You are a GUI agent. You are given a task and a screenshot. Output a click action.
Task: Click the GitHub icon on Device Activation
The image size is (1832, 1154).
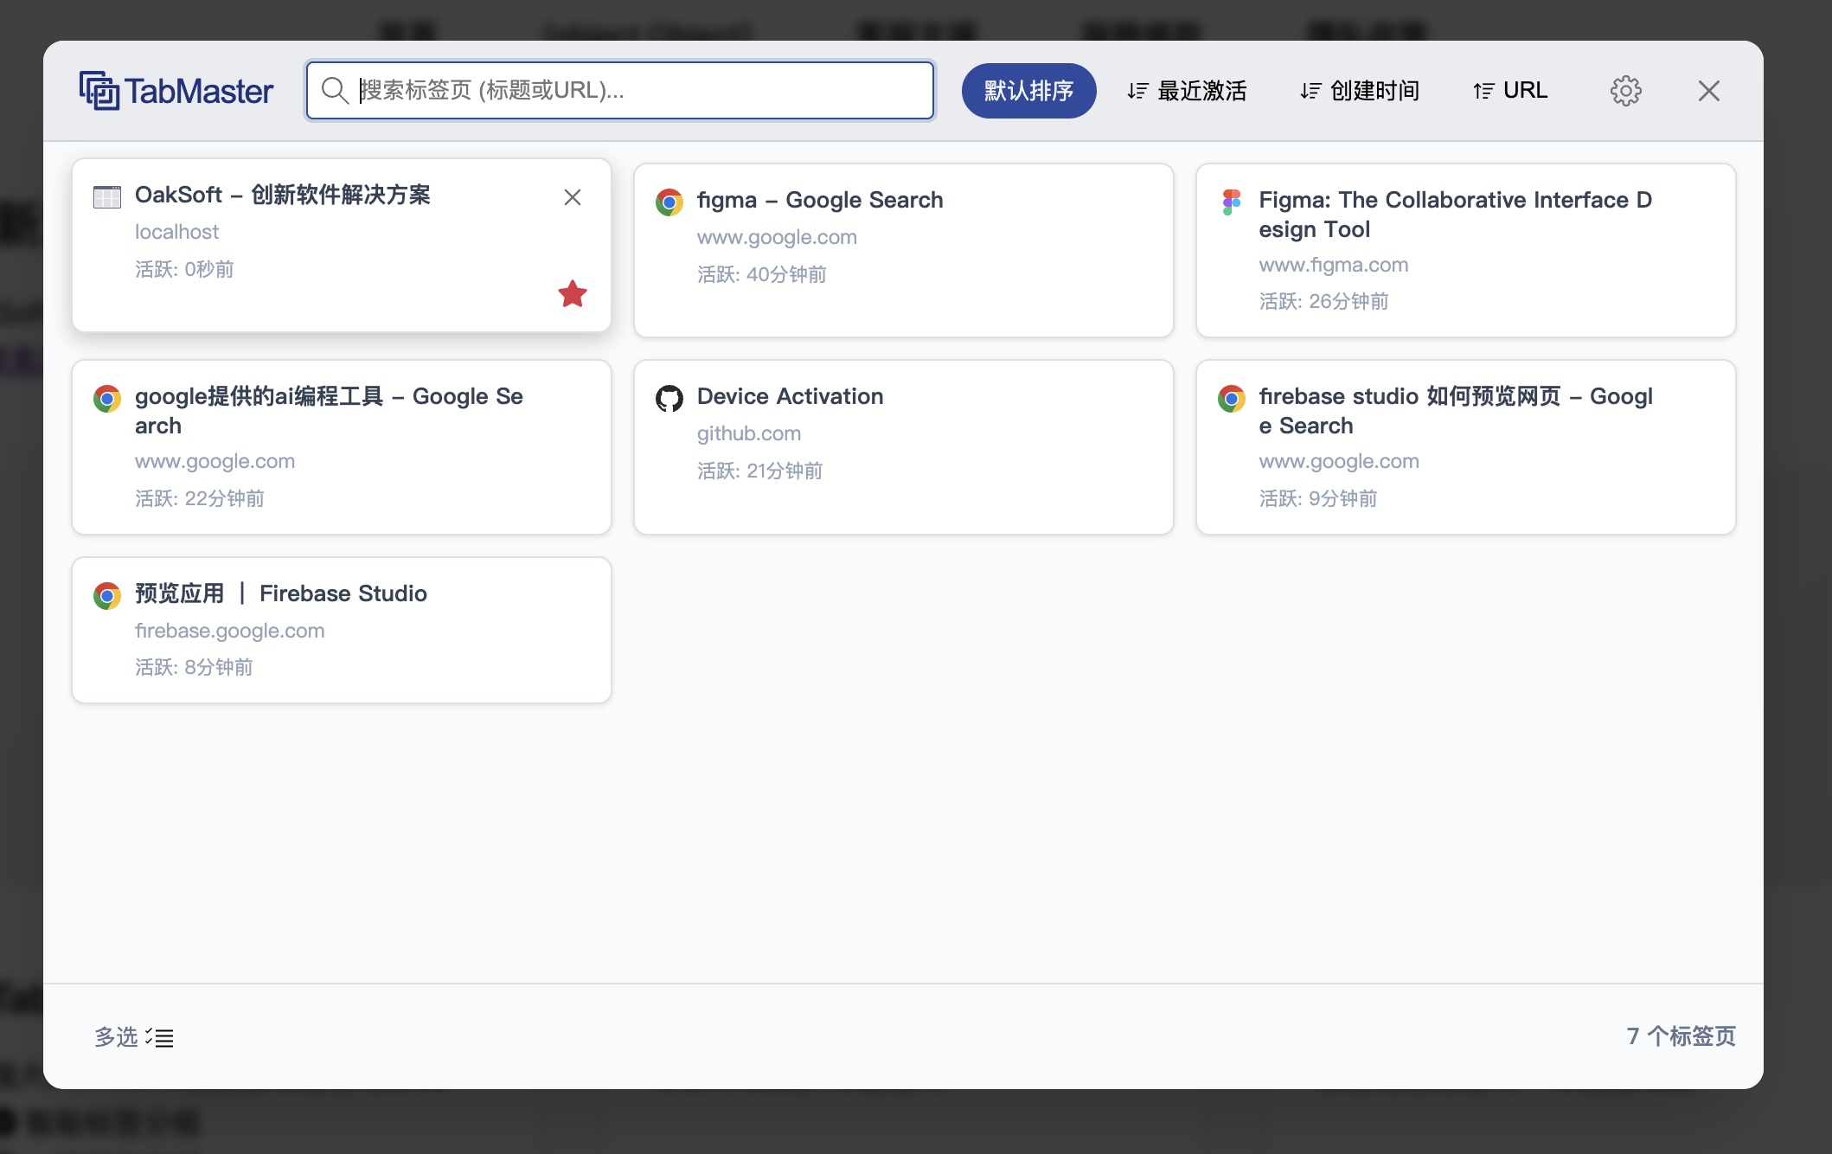[669, 399]
